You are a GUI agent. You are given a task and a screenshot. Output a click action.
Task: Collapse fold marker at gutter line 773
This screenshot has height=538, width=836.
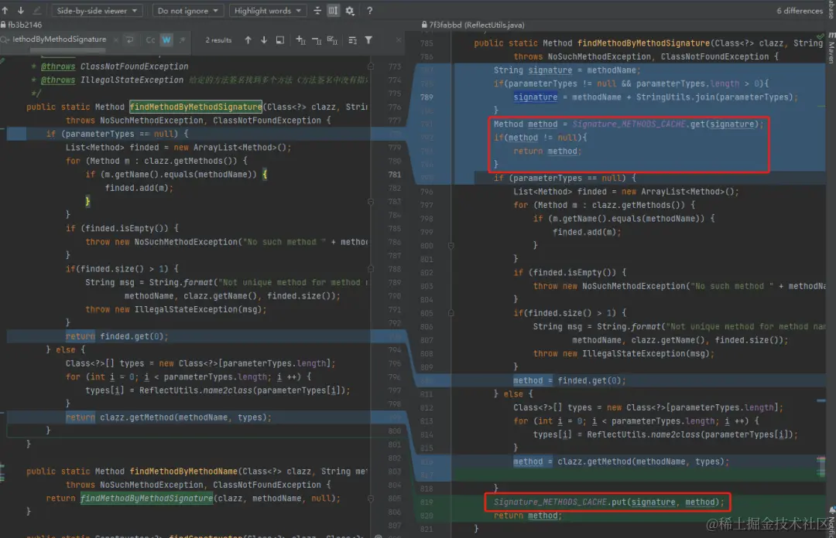pyautogui.click(x=371, y=66)
